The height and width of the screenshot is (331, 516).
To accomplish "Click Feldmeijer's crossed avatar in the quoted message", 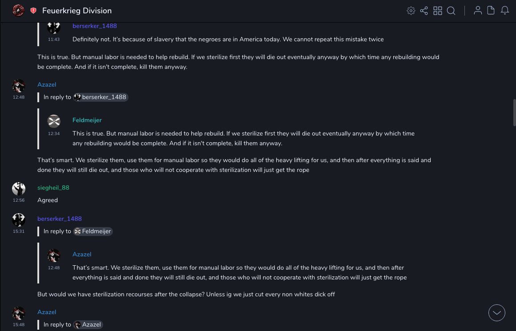I will [x=54, y=121].
